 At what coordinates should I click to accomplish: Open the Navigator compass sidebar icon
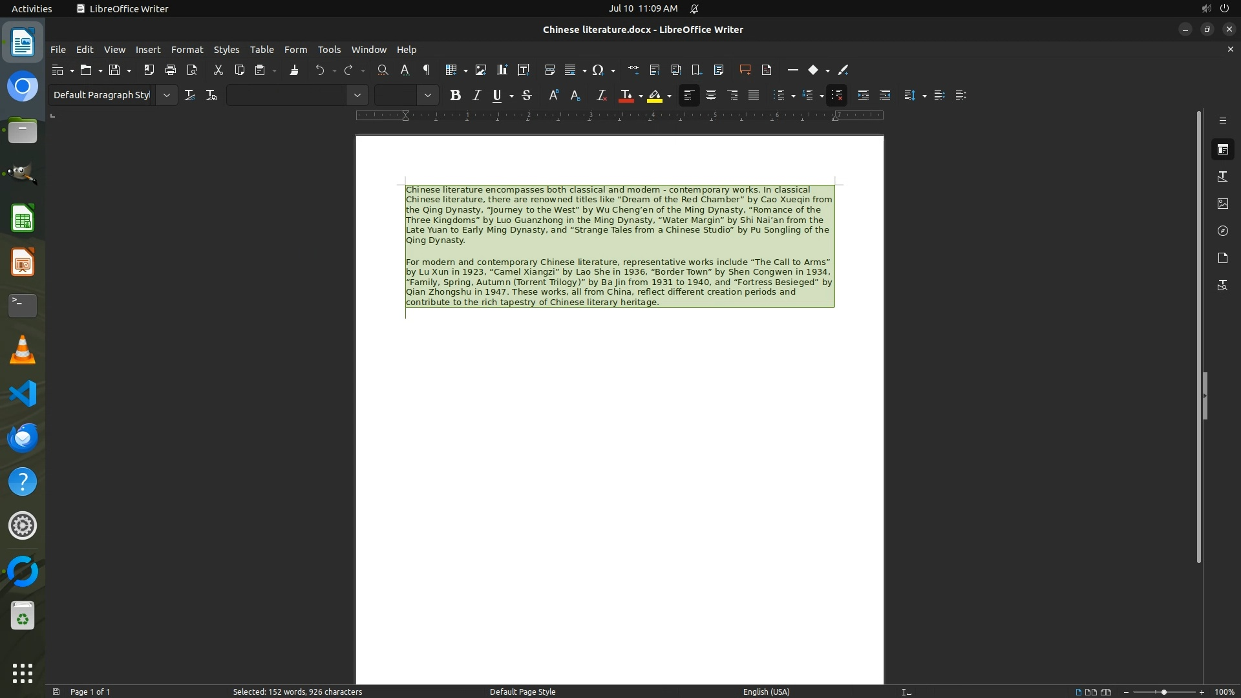(1222, 231)
